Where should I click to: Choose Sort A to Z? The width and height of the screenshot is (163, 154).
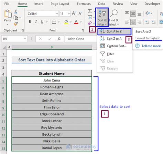[x=114, y=31]
